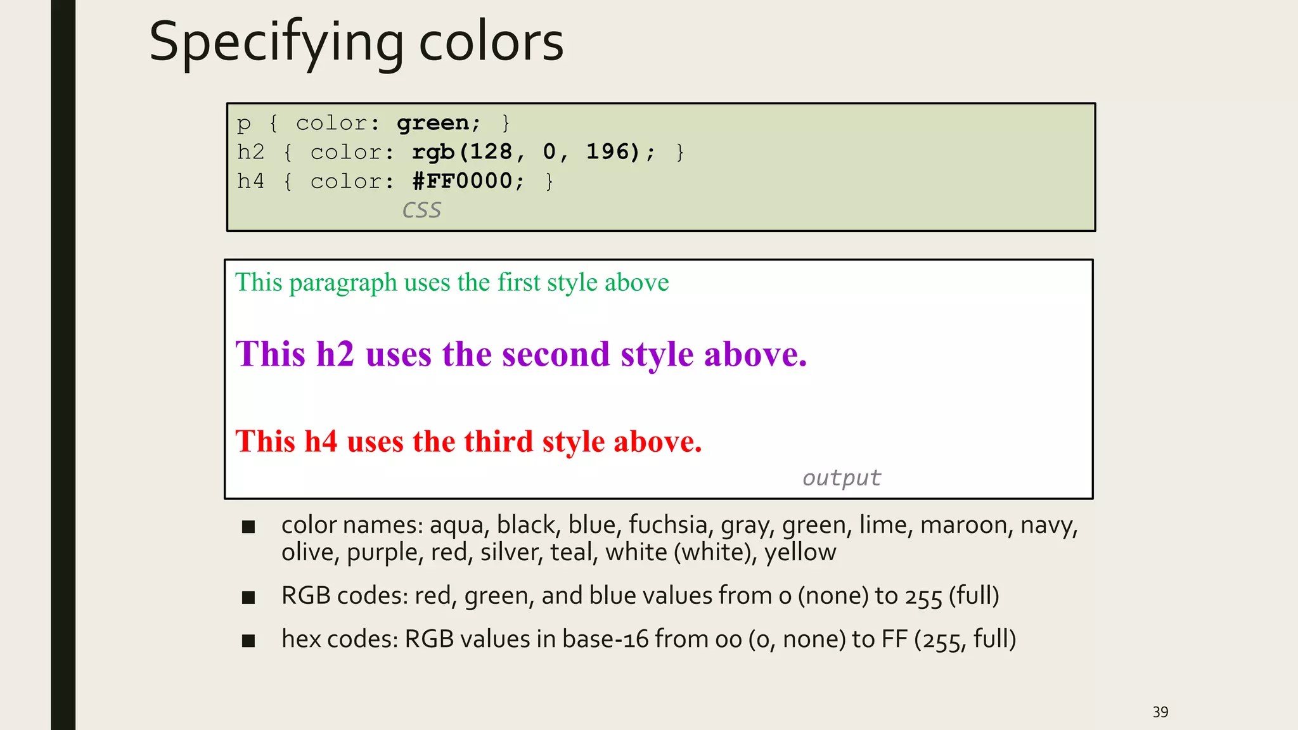Click the purple h2 heading text
The image size is (1298, 730).
tap(521, 354)
